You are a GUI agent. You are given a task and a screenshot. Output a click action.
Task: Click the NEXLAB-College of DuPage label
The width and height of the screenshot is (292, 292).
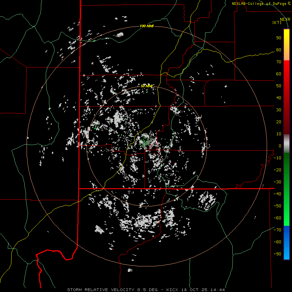pos(260,4)
